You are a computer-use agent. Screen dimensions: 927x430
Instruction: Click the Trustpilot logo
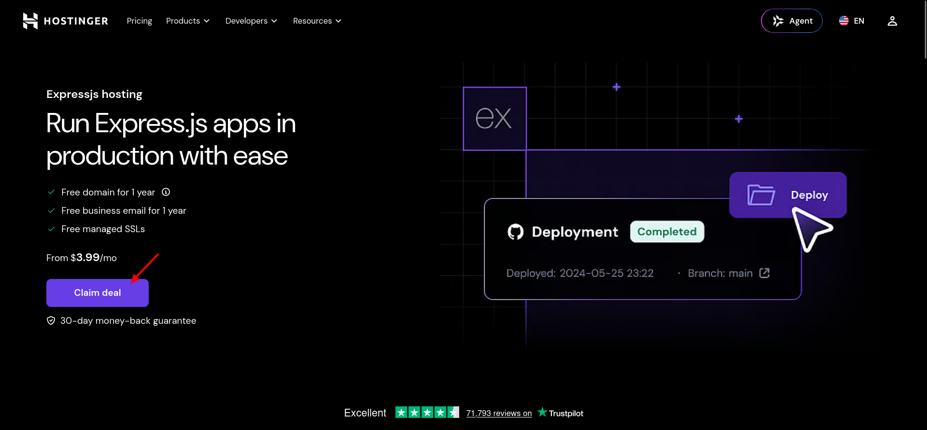[560, 413]
